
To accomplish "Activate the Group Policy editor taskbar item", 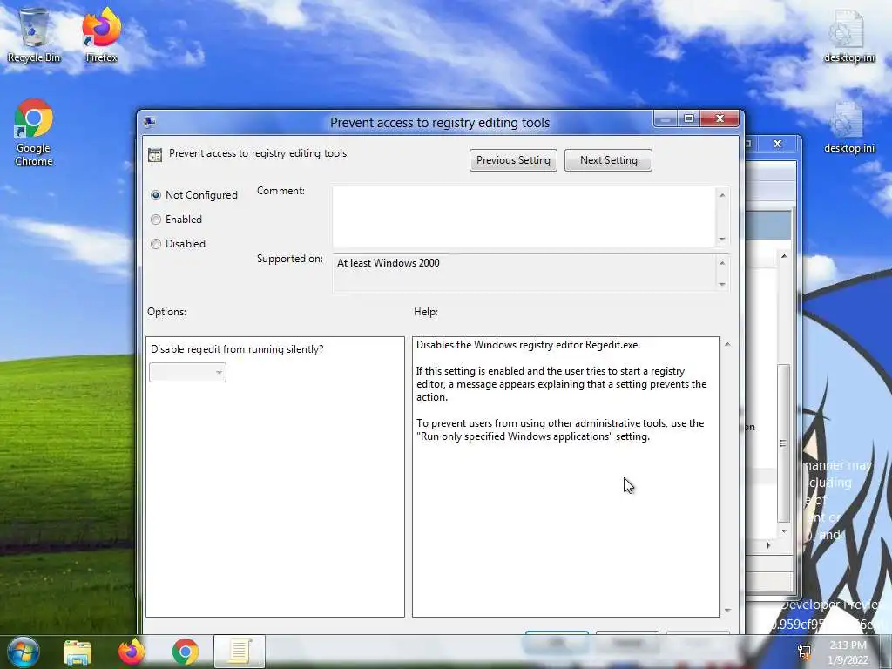I will pos(240,652).
